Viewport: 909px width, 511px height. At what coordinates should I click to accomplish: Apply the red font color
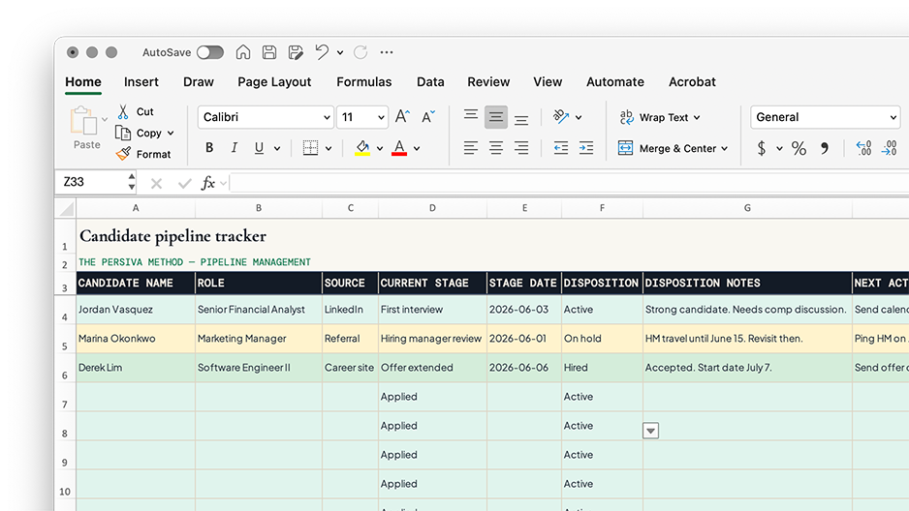[399, 148]
